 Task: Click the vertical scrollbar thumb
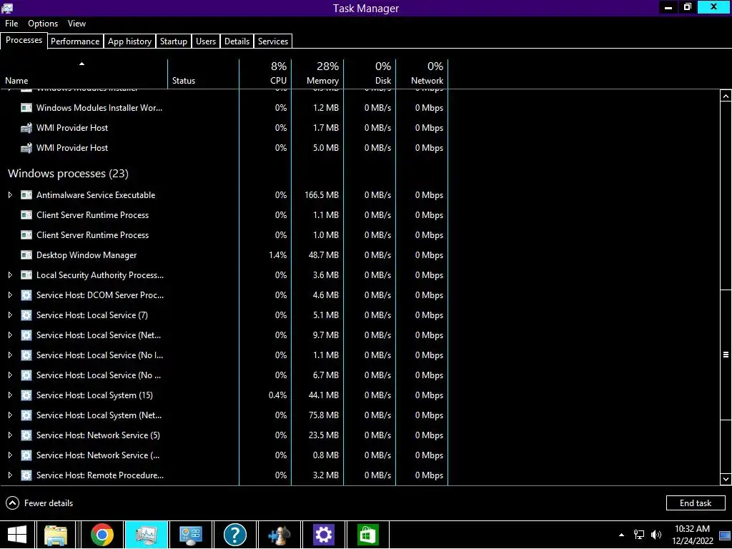coord(726,355)
